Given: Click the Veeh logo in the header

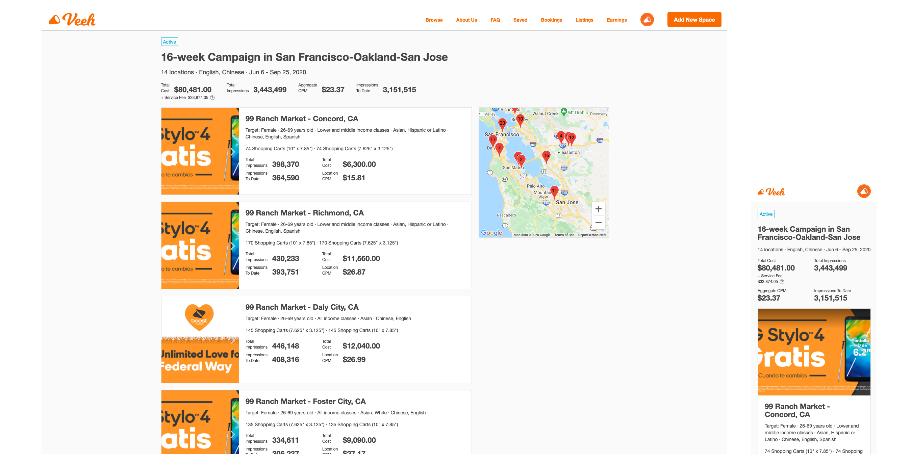Looking at the screenshot, I should [x=72, y=20].
